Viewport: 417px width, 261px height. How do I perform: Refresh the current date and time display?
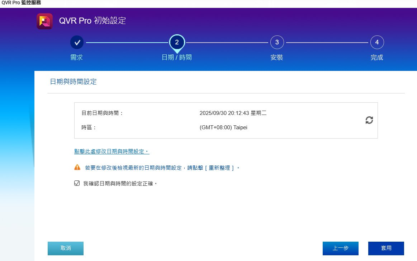pos(369,120)
